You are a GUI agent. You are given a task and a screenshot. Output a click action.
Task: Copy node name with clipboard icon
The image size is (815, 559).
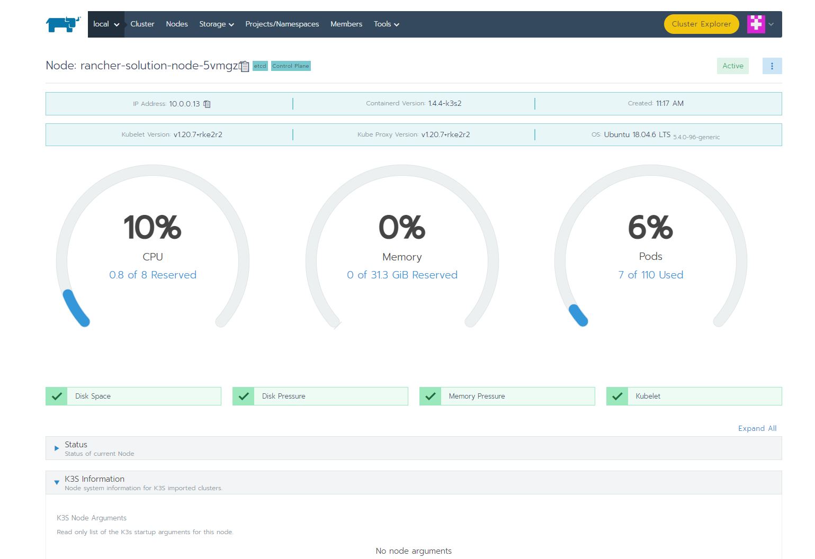244,66
